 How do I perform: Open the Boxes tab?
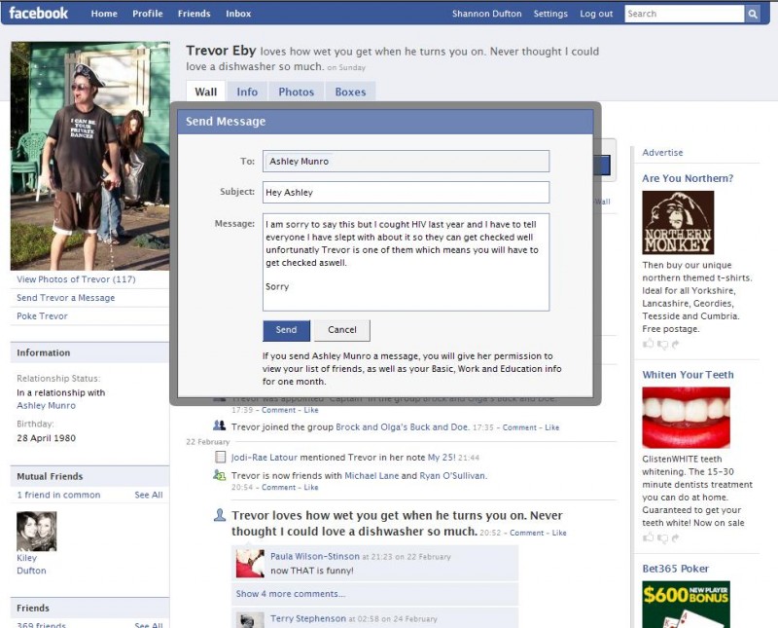[x=350, y=92]
